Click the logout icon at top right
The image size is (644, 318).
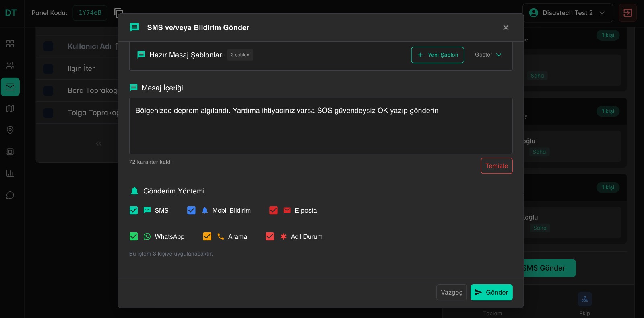tap(627, 13)
